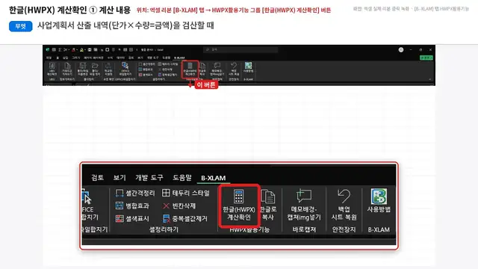Viewport: 478px width, 269px height.
Task: Click the 한글로 복사 icon in the small Excel window
Action: tap(202, 67)
